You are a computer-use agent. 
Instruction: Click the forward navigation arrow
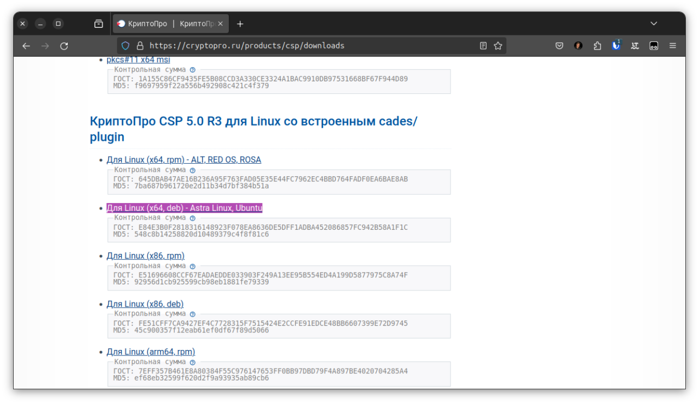point(45,46)
